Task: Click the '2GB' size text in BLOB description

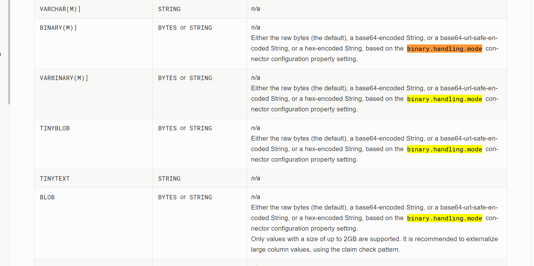Action: point(350,239)
